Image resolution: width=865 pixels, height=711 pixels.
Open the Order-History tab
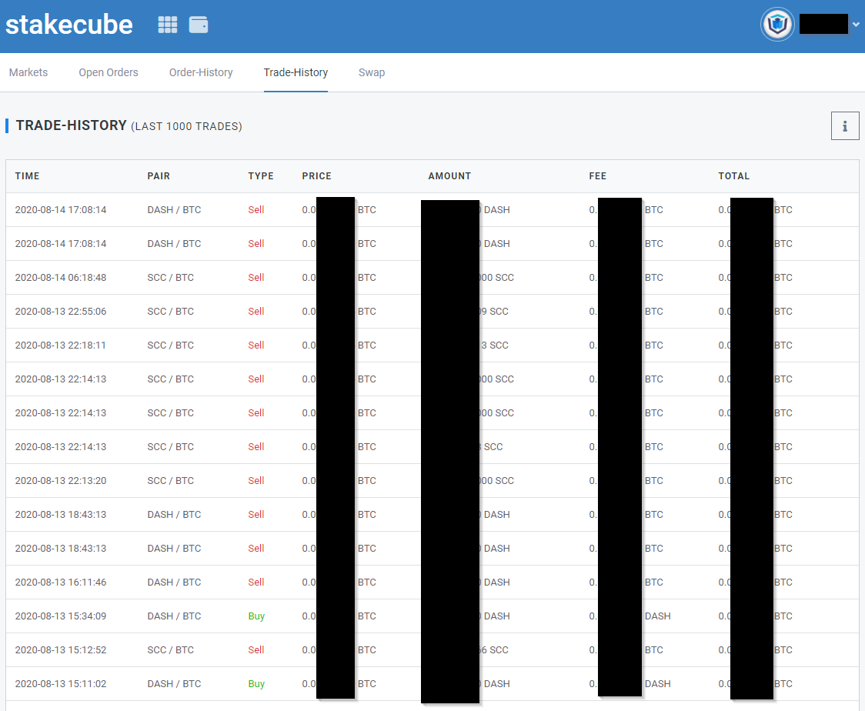click(201, 72)
